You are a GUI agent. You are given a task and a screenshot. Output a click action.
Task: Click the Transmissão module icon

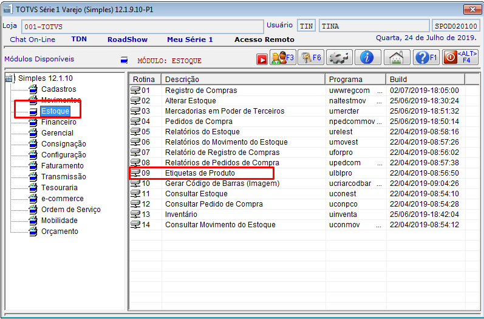33,177
